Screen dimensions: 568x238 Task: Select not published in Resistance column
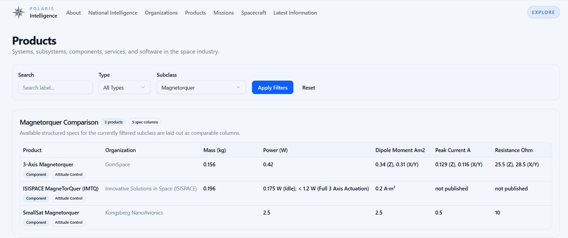click(511, 188)
